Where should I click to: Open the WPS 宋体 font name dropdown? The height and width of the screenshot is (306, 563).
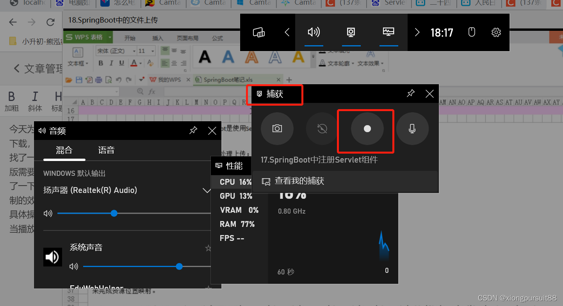[134, 51]
